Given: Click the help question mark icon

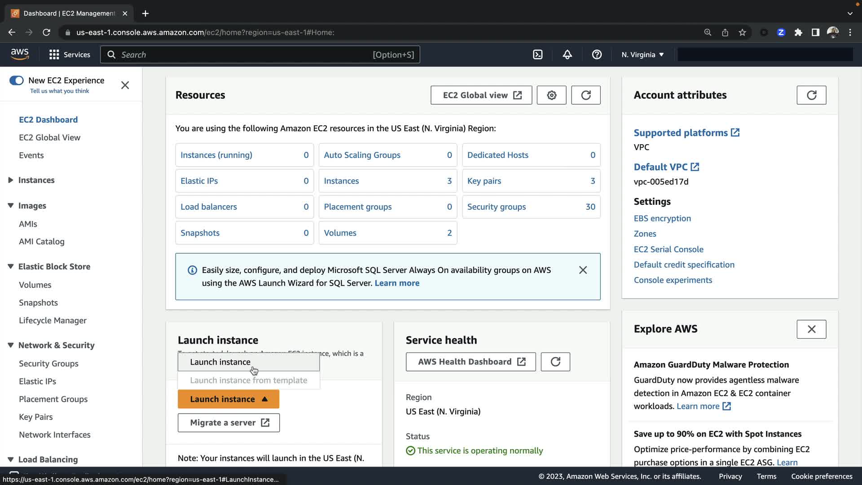Looking at the screenshot, I should click(x=597, y=55).
